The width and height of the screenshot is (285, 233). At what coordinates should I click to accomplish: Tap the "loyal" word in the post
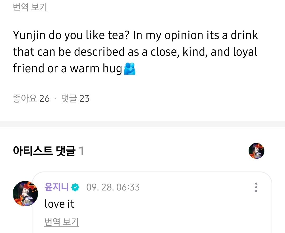(x=245, y=52)
